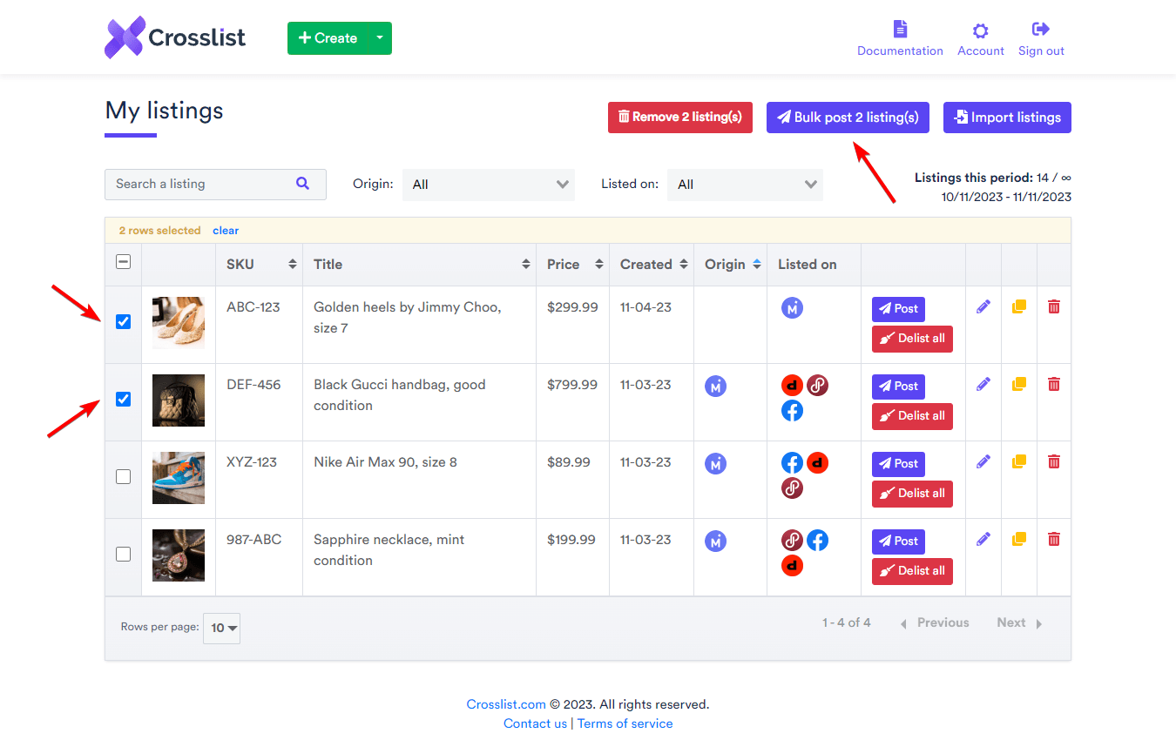Post the Sapphire necklace listing
Screen dimensions: 1176x740
coord(898,542)
